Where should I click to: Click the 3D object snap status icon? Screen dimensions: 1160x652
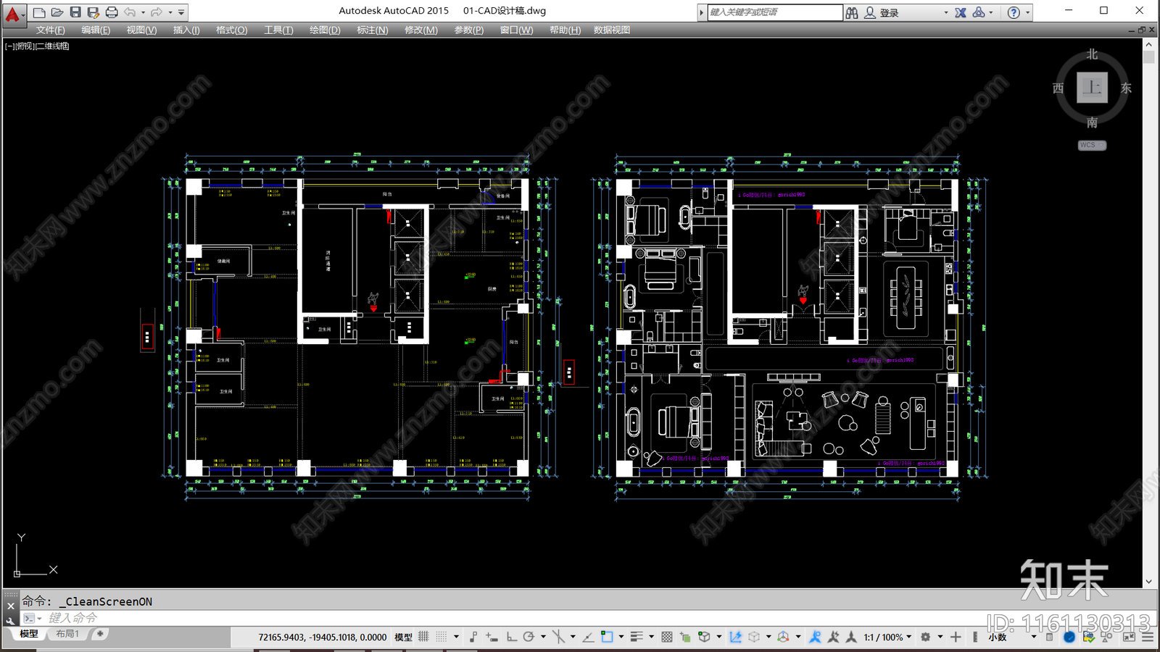click(703, 637)
